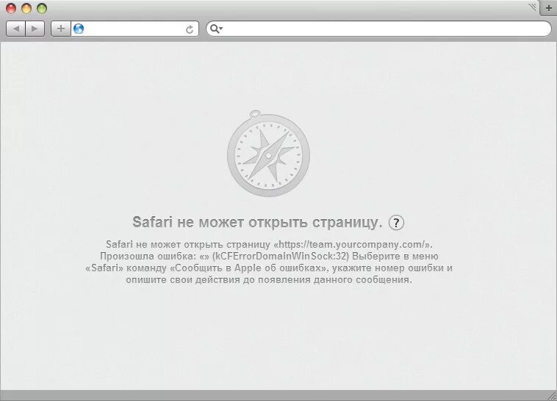Open the help question mark button
This screenshot has width=557, height=401.
[x=396, y=222]
